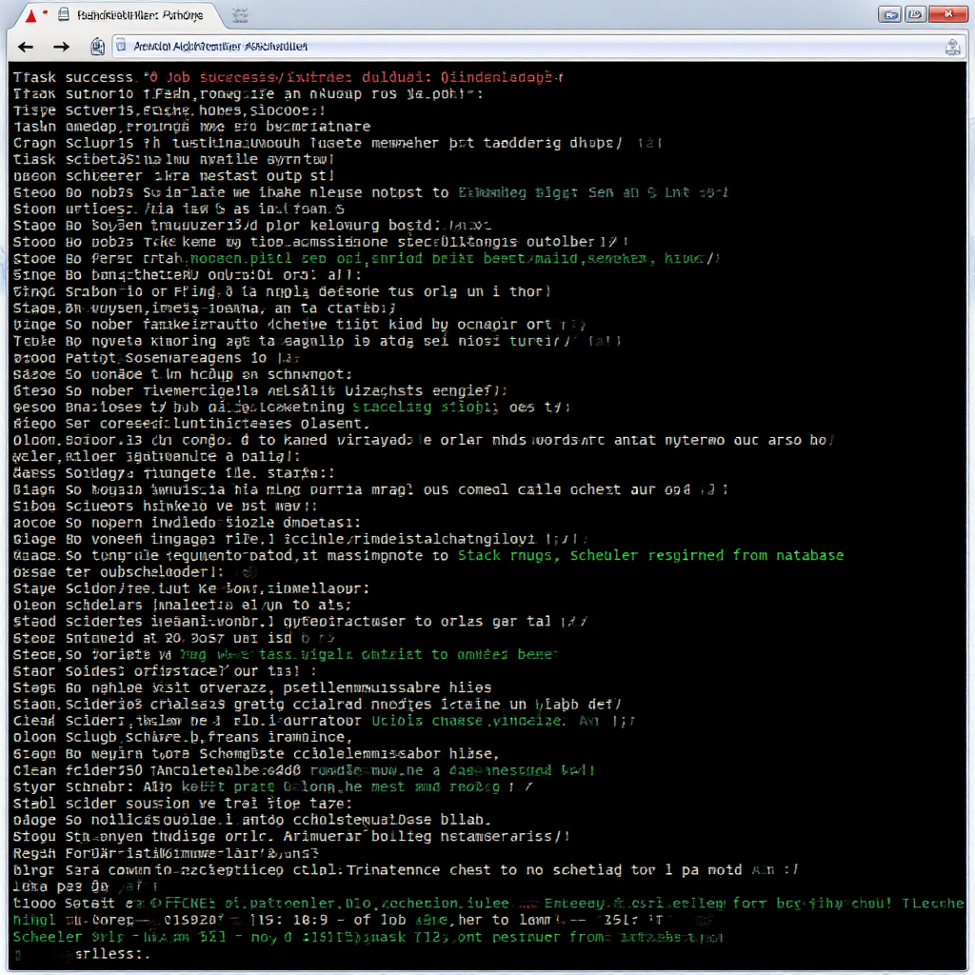Click the line beginning "Oloon.Soidor.13"
The height and width of the screenshot is (975, 975).
click(x=424, y=440)
